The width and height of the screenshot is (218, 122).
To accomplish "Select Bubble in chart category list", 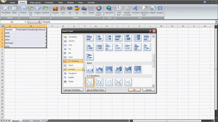I will [73, 77].
